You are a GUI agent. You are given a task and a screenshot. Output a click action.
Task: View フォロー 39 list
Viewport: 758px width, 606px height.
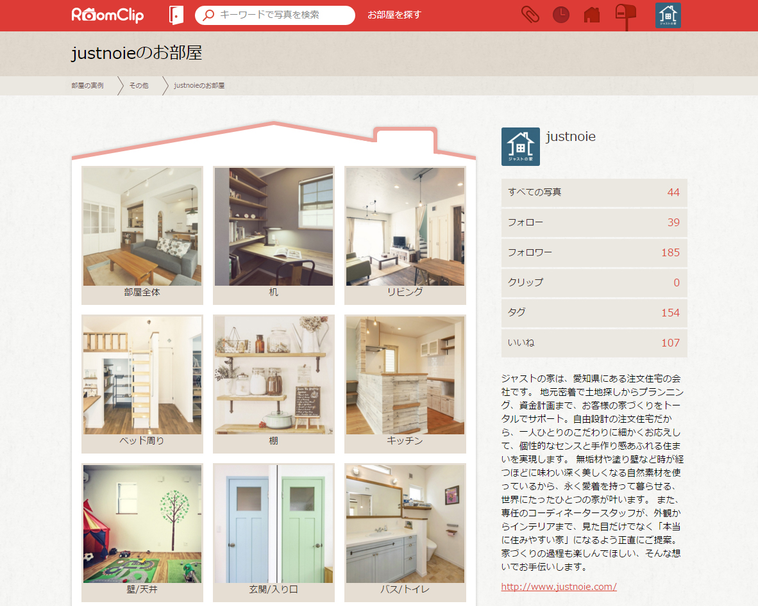click(x=594, y=222)
